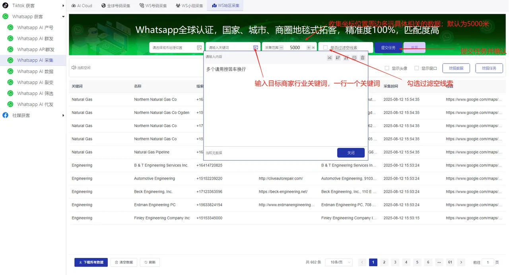Click the trash icon to clear keyword list

coord(363,58)
